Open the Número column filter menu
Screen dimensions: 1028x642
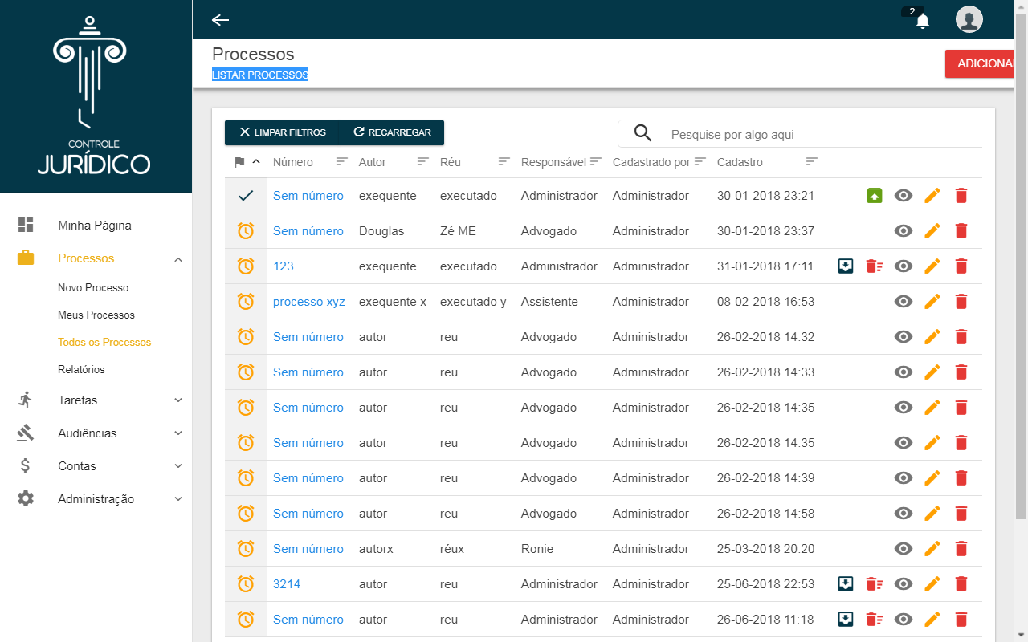(x=342, y=162)
